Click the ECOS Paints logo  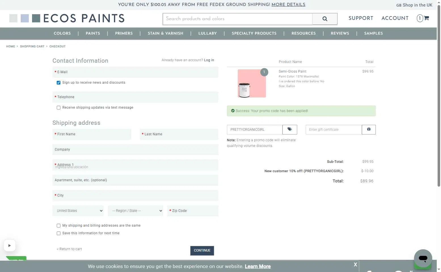tap(67, 18)
